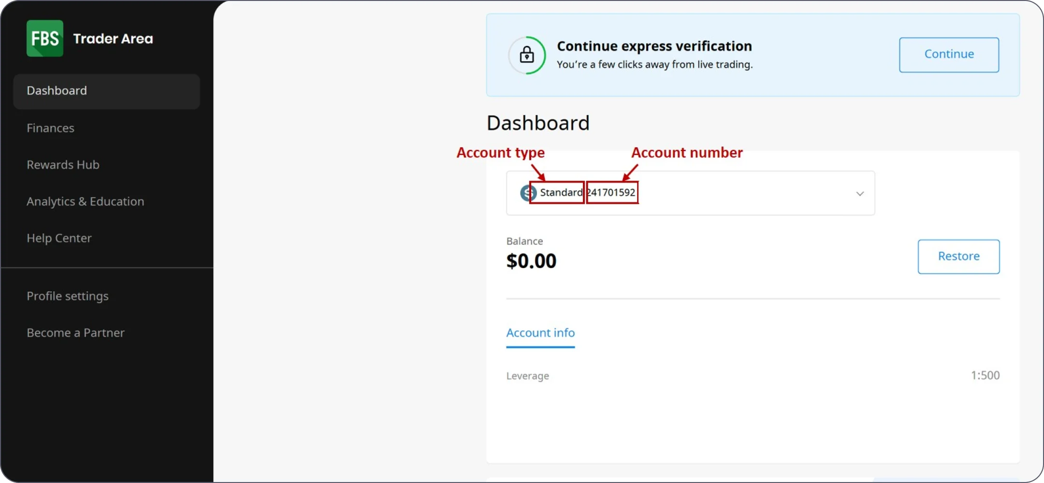Click the Trader Area title text

(x=113, y=39)
